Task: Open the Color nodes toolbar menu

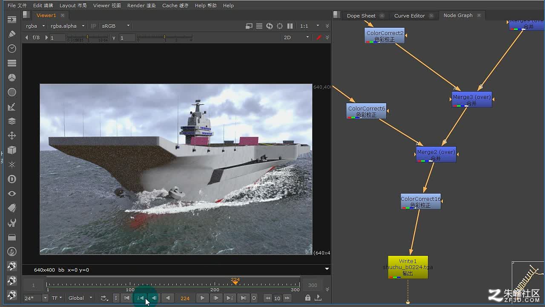Action: (12, 78)
